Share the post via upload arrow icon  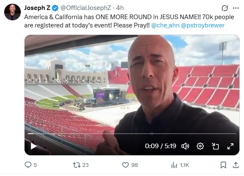pyautogui.click(x=236, y=165)
